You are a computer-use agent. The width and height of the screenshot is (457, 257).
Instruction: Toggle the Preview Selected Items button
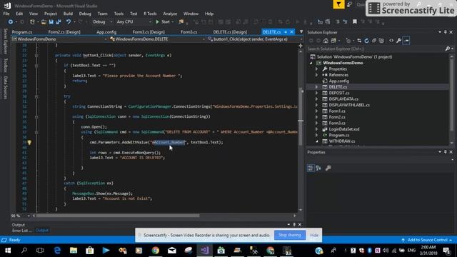coord(406,41)
